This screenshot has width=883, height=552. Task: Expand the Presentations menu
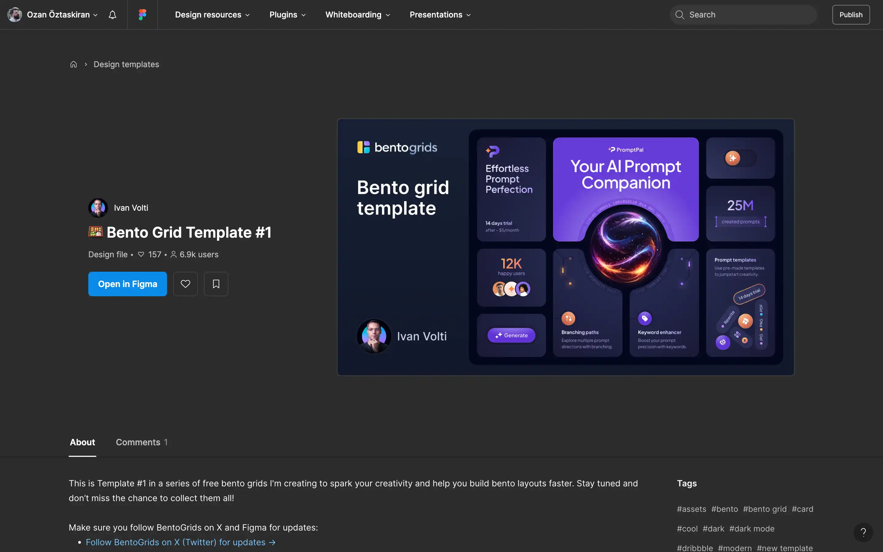[440, 15]
